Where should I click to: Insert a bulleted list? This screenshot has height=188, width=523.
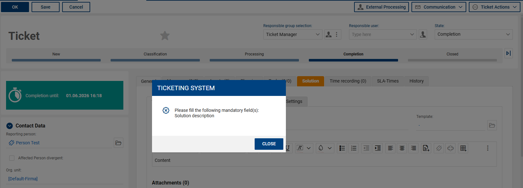(342, 148)
